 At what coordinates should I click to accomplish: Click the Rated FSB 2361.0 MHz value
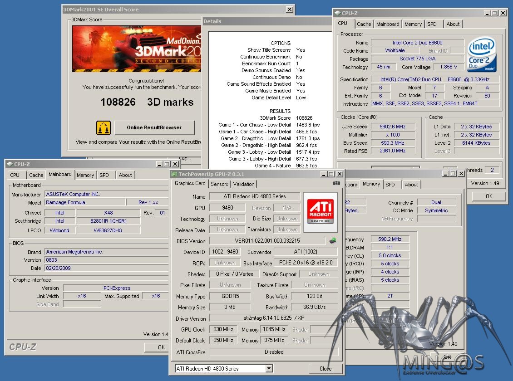pyautogui.click(x=393, y=151)
